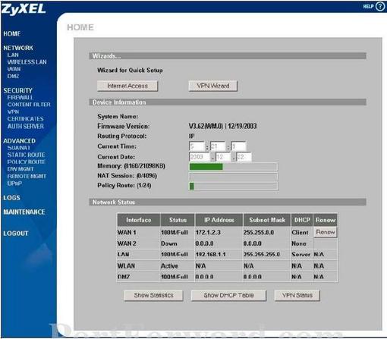
Task: Go to LAN settings
Action: (x=13, y=55)
